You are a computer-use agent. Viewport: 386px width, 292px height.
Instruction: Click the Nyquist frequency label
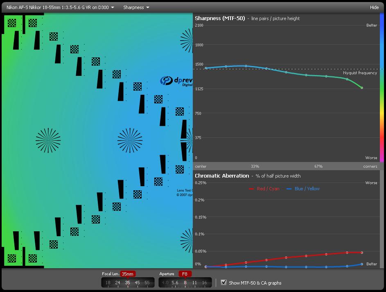(360, 73)
